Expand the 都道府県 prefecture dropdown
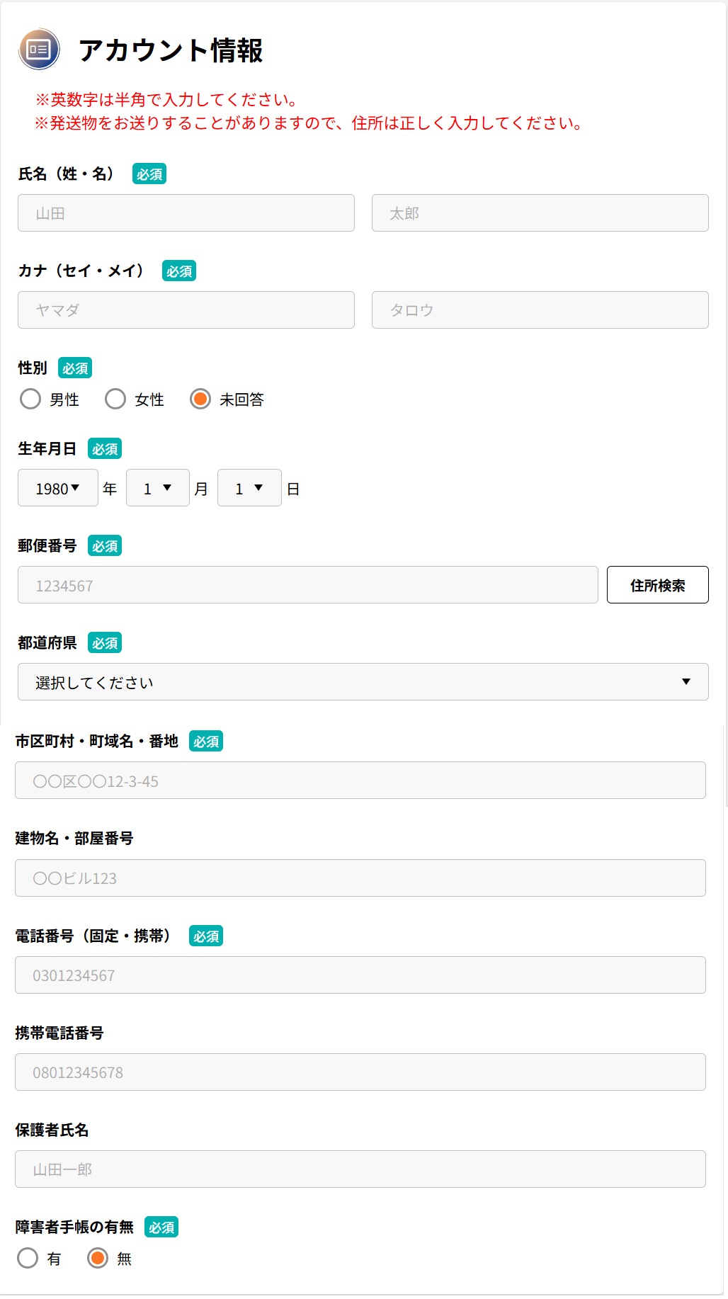 tap(363, 682)
